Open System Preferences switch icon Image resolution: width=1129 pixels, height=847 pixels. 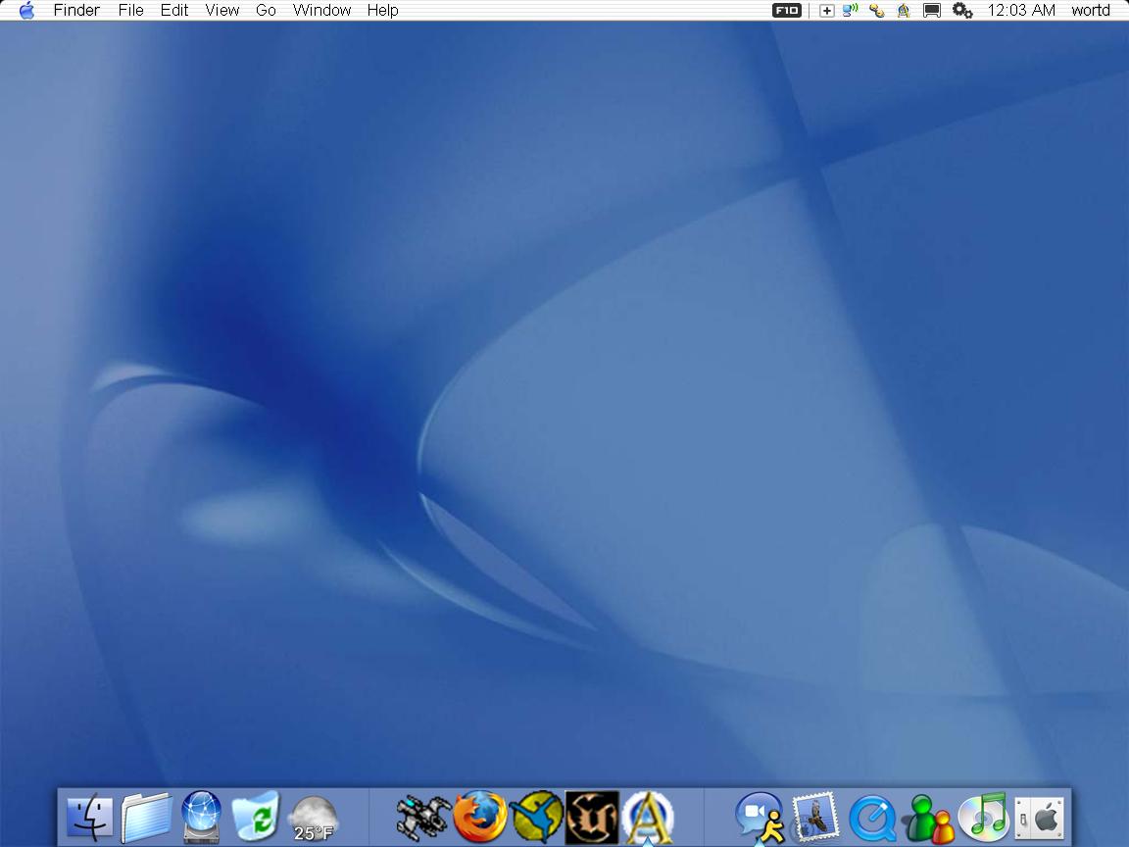(1039, 818)
